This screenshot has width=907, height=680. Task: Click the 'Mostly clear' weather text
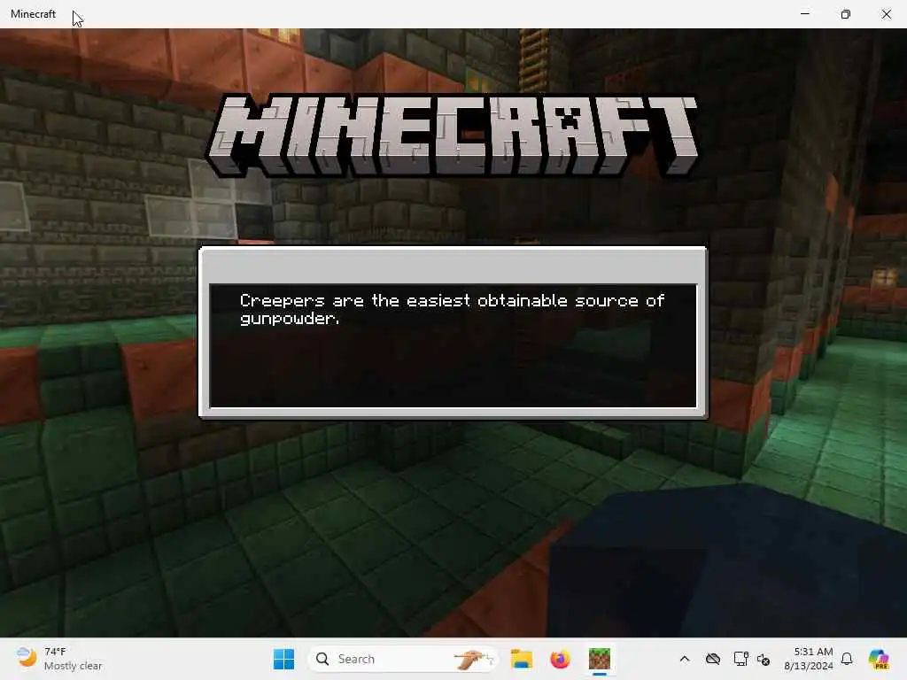73,666
